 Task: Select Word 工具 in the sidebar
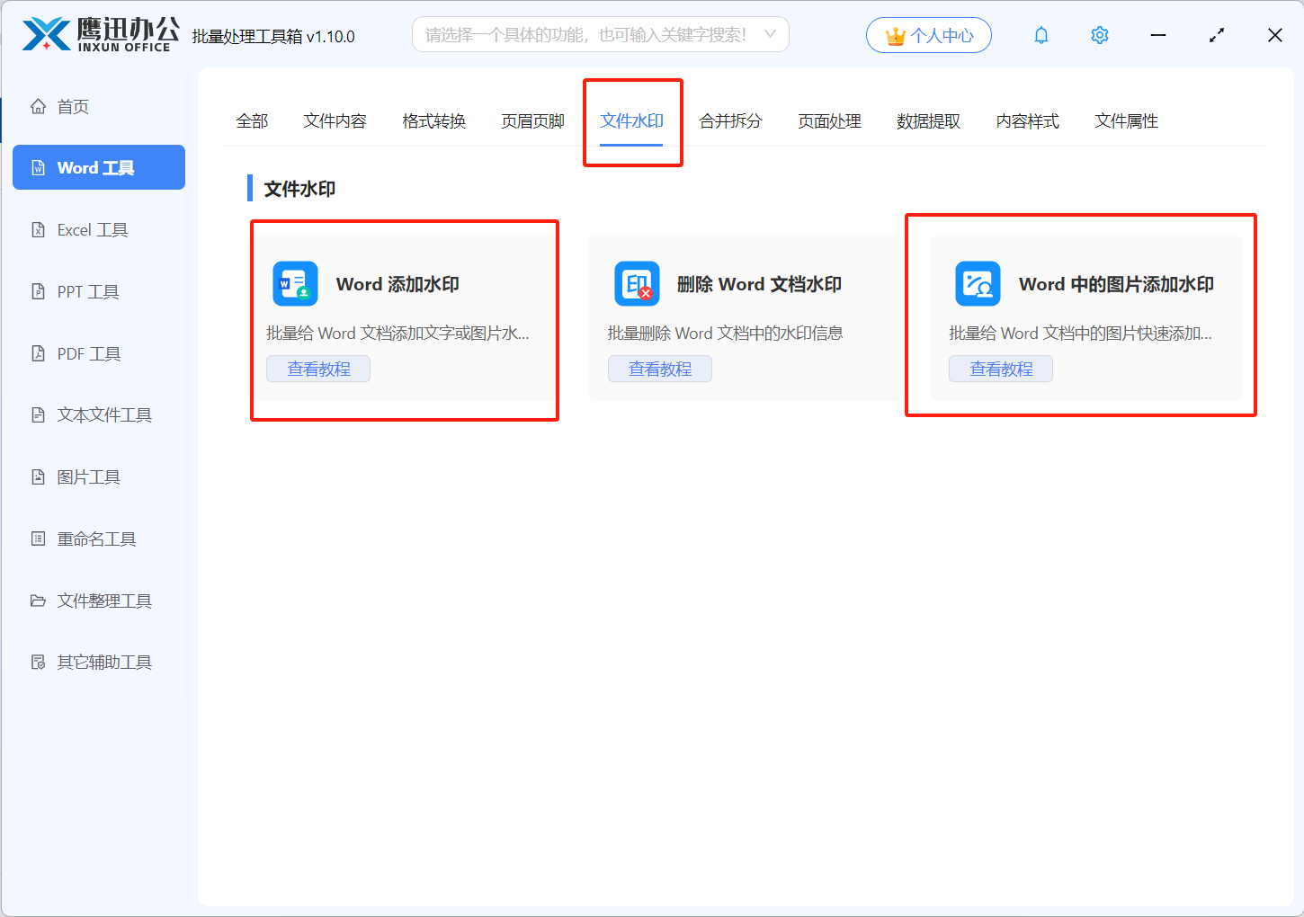click(x=99, y=167)
